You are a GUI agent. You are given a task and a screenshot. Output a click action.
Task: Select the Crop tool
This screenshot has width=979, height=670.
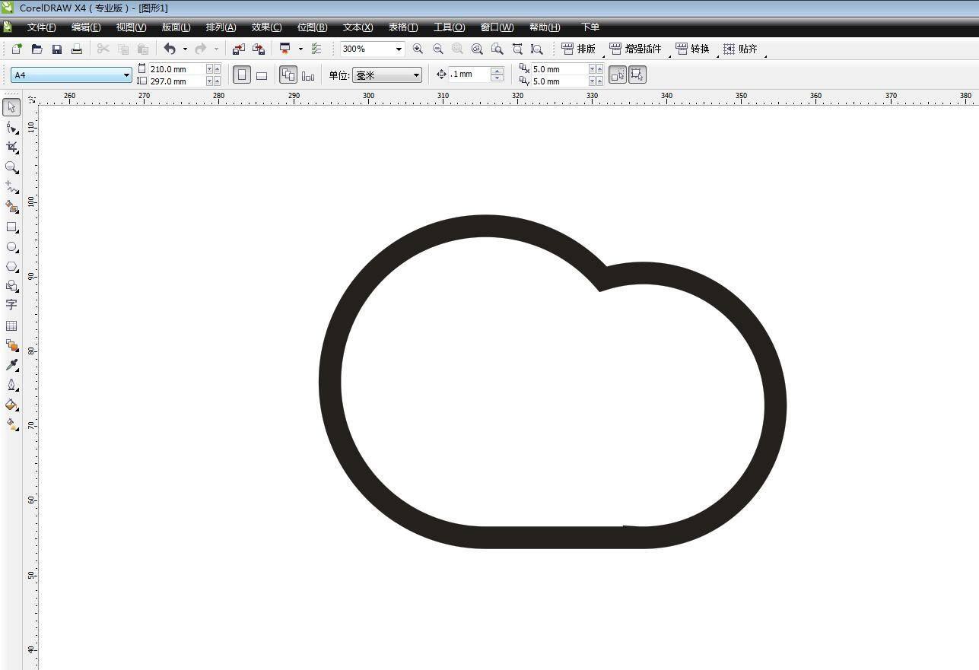11,147
